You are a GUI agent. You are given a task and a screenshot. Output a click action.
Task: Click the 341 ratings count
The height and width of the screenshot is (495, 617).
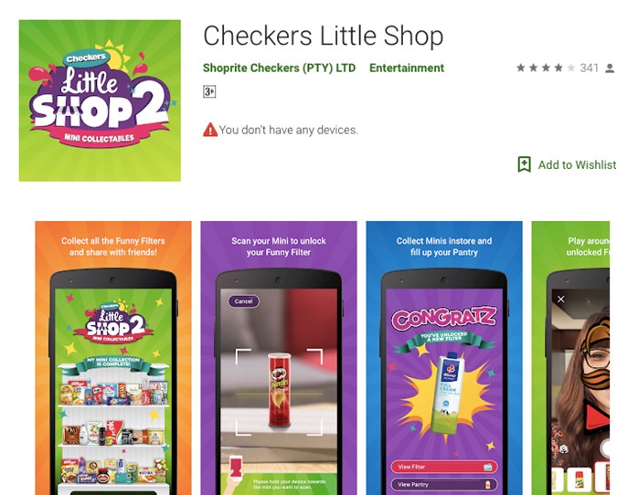[x=589, y=68]
